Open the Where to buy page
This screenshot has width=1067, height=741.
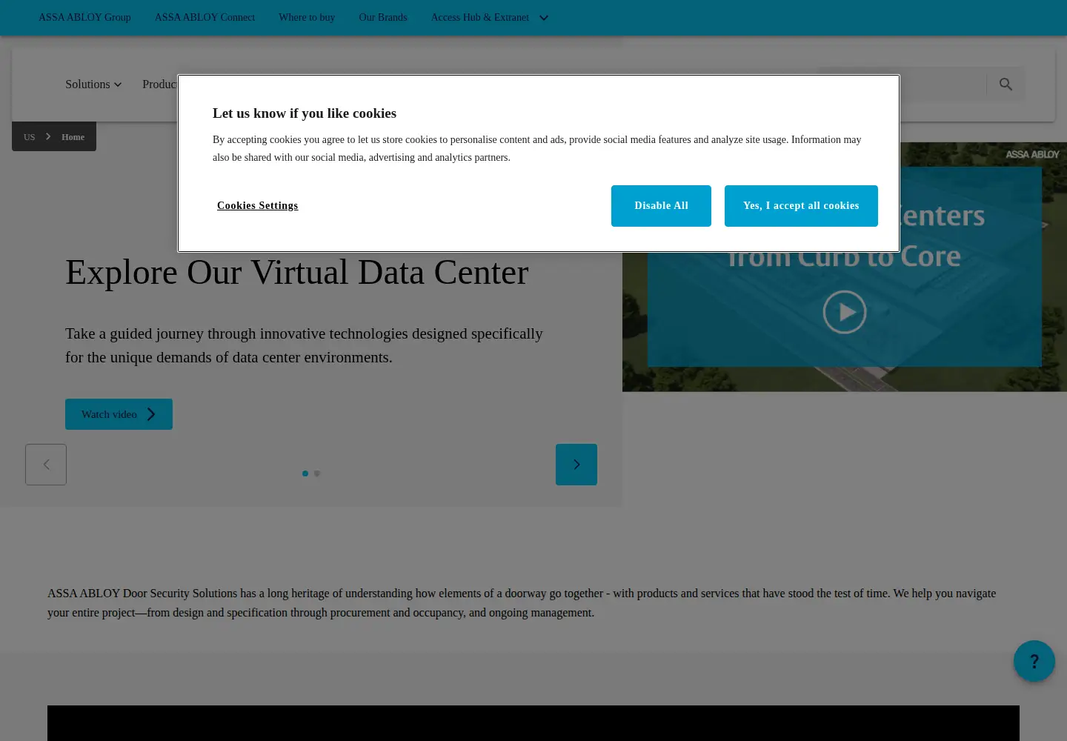pyautogui.click(x=307, y=17)
